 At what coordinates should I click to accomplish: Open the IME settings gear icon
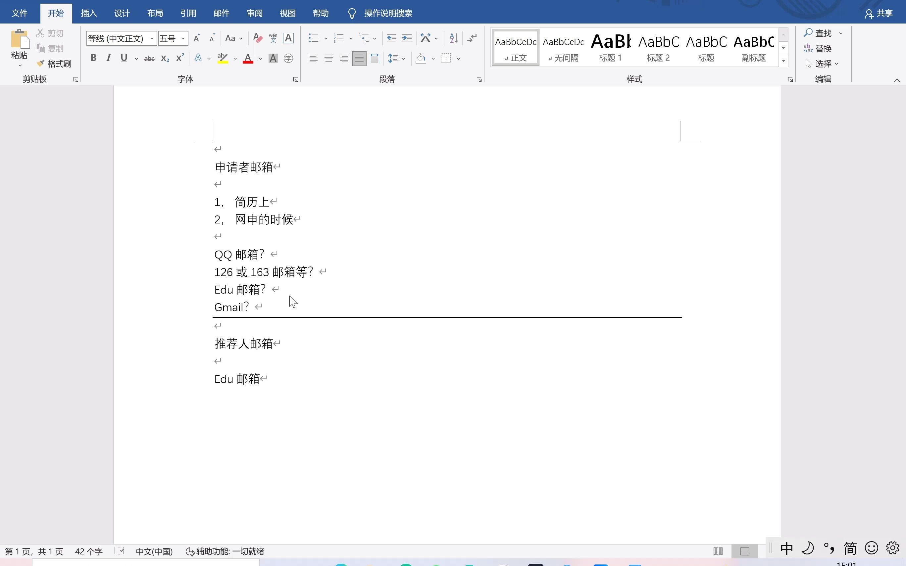[x=893, y=548]
